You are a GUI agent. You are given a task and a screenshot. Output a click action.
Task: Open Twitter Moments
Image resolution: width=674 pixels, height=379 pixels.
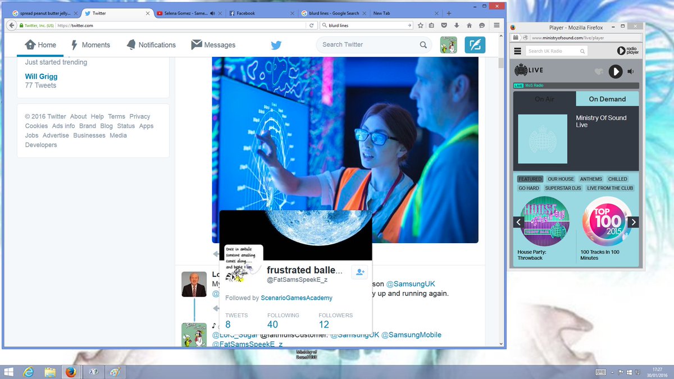click(90, 45)
